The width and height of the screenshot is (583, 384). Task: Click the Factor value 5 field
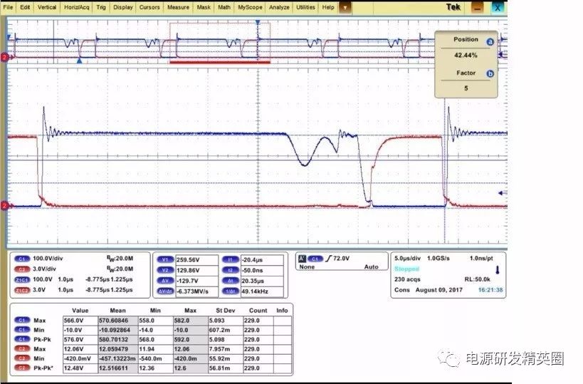point(466,86)
